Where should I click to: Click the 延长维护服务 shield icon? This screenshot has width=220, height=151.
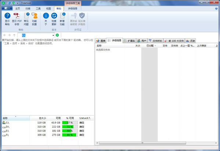82,16
